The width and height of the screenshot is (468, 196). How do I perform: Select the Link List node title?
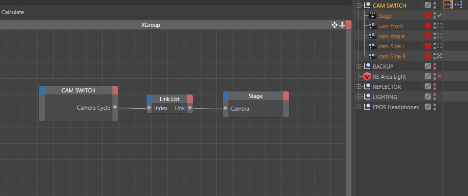tap(169, 99)
